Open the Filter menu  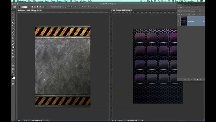tap(66, 1)
